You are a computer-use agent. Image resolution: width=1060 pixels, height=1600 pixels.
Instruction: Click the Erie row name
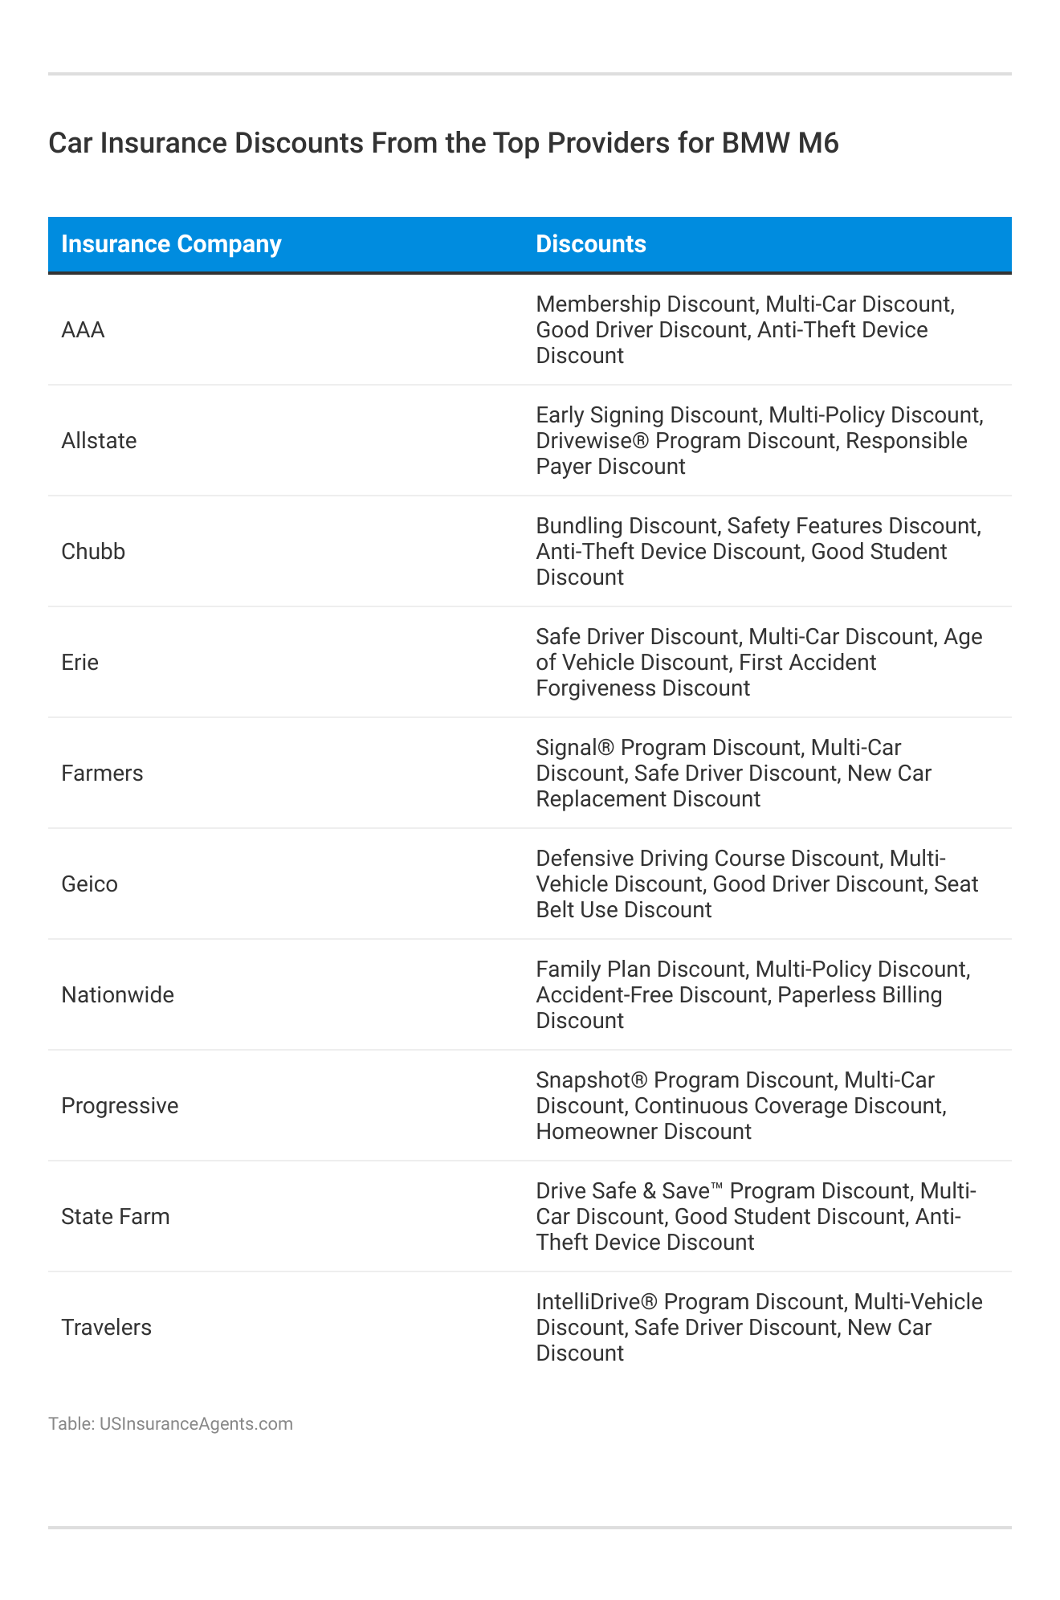coord(80,663)
